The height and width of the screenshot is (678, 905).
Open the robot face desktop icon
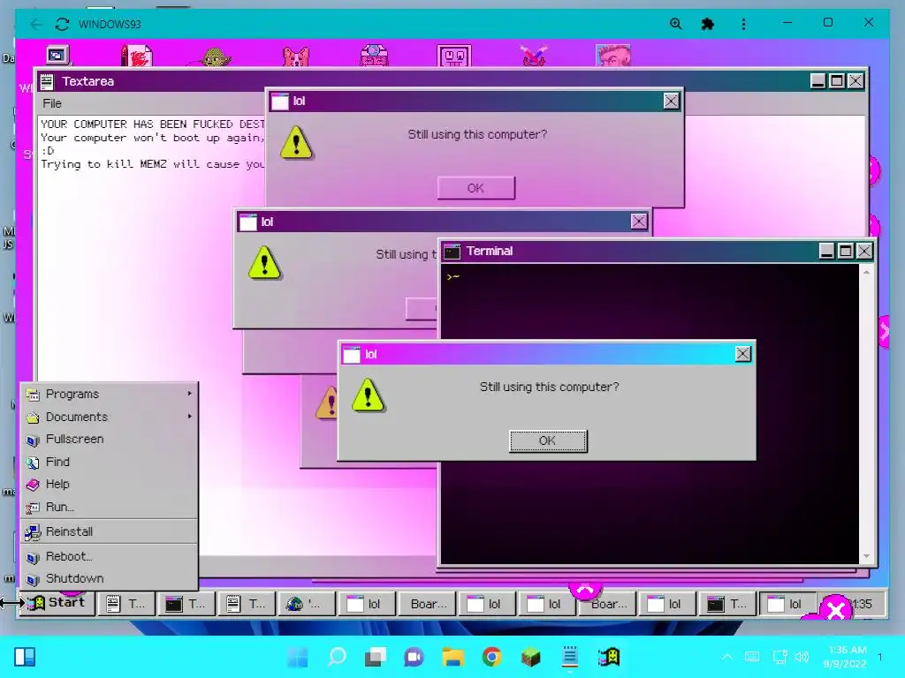[x=454, y=56]
